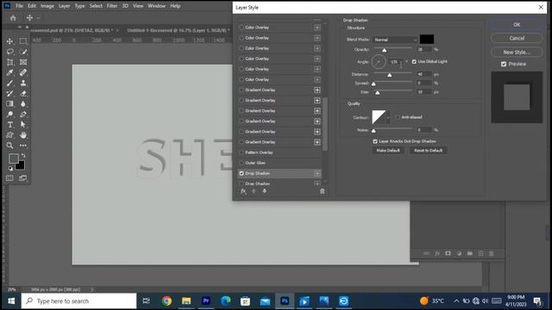The height and width of the screenshot is (310, 552).
Task: Open the File menu
Action: pyautogui.click(x=19, y=6)
